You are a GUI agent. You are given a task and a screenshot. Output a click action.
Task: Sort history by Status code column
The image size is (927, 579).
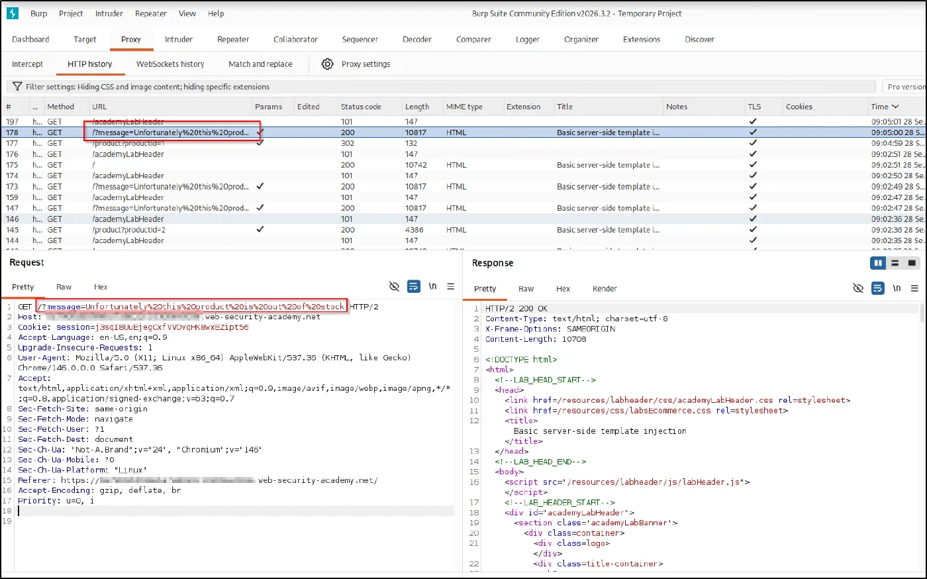click(361, 107)
